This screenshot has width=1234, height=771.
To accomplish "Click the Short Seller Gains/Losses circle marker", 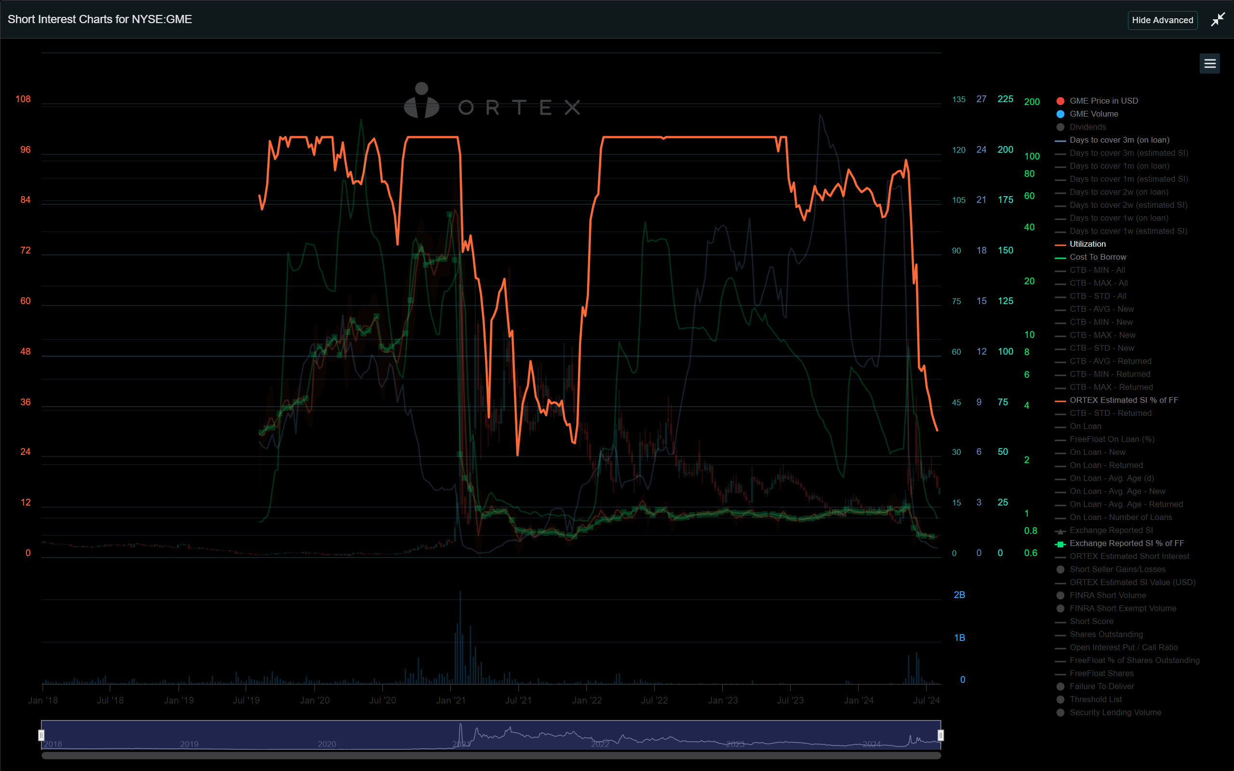I will [x=1061, y=569].
